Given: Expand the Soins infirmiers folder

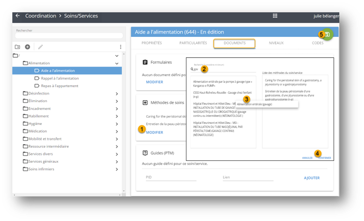Looking at the screenshot, I should pos(117,169).
